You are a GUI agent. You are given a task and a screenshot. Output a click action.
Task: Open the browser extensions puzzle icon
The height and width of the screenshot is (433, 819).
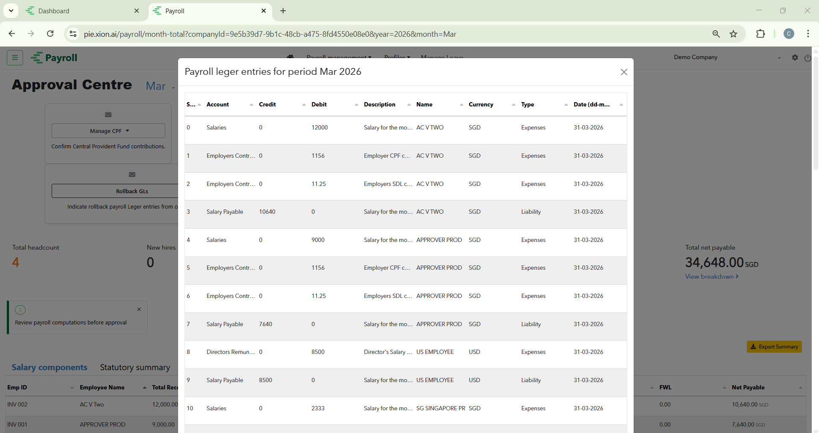[760, 34]
